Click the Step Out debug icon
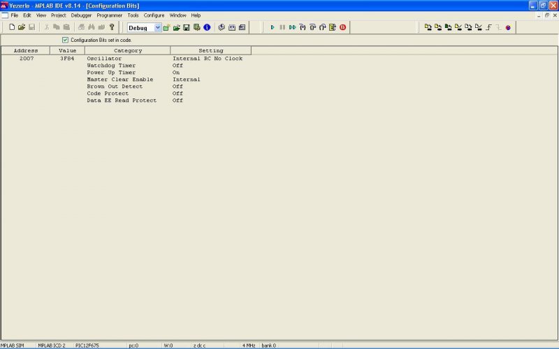The width and height of the screenshot is (559, 349). coord(323,27)
